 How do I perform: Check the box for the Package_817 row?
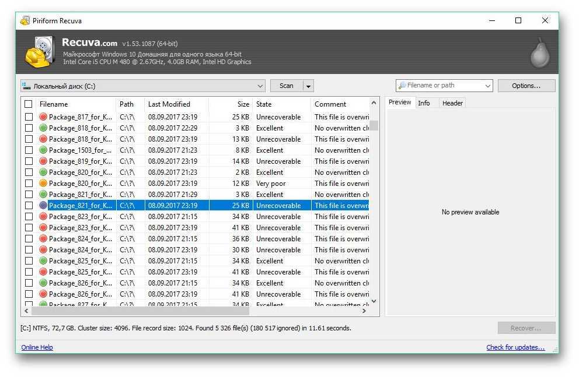28,117
